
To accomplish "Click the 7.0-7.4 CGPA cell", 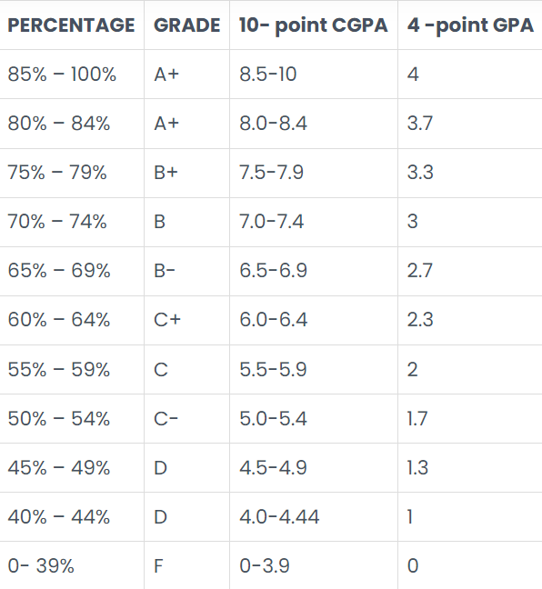I will 314,222.
